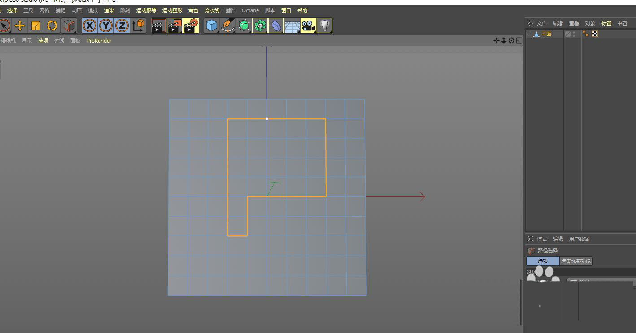Toggle the X axis lock
Image resolution: width=636 pixels, height=333 pixels.
[90, 26]
